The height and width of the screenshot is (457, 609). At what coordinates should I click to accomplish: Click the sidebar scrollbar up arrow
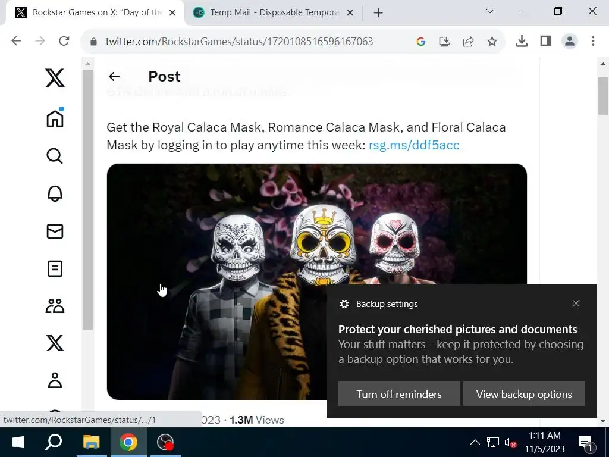pos(87,64)
